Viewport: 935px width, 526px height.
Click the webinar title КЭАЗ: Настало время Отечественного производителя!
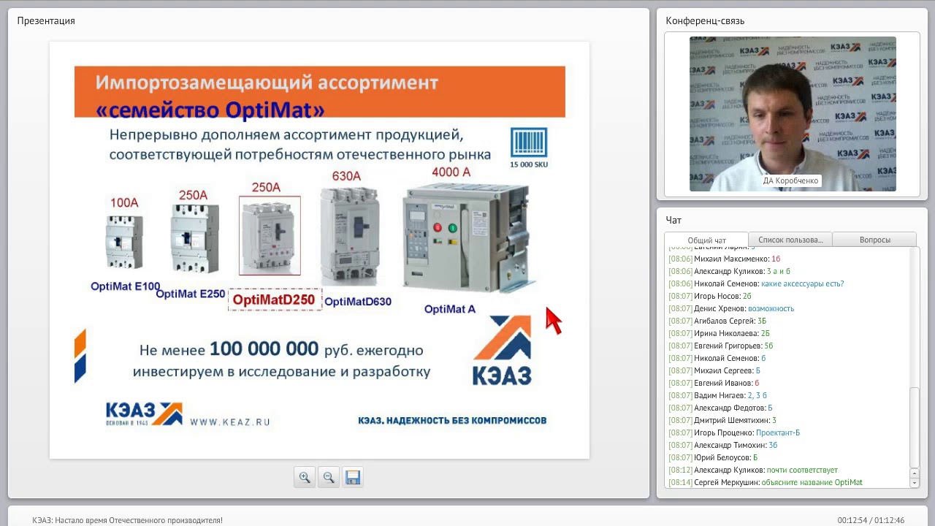tap(127, 520)
